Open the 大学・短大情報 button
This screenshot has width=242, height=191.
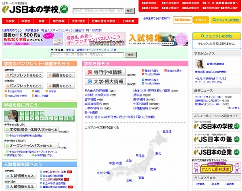tap(105, 81)
